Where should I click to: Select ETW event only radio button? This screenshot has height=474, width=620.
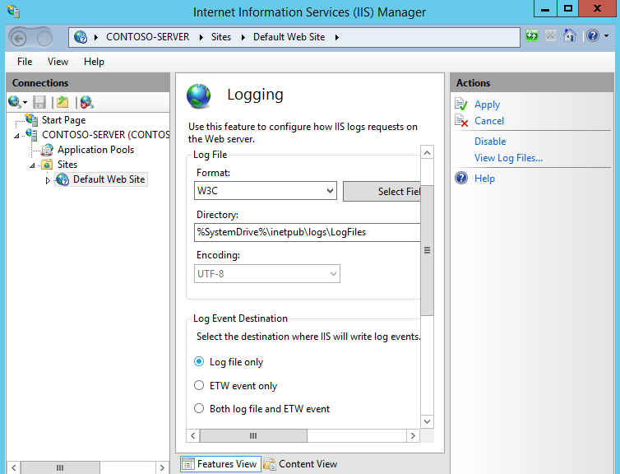tap(199, 385)
